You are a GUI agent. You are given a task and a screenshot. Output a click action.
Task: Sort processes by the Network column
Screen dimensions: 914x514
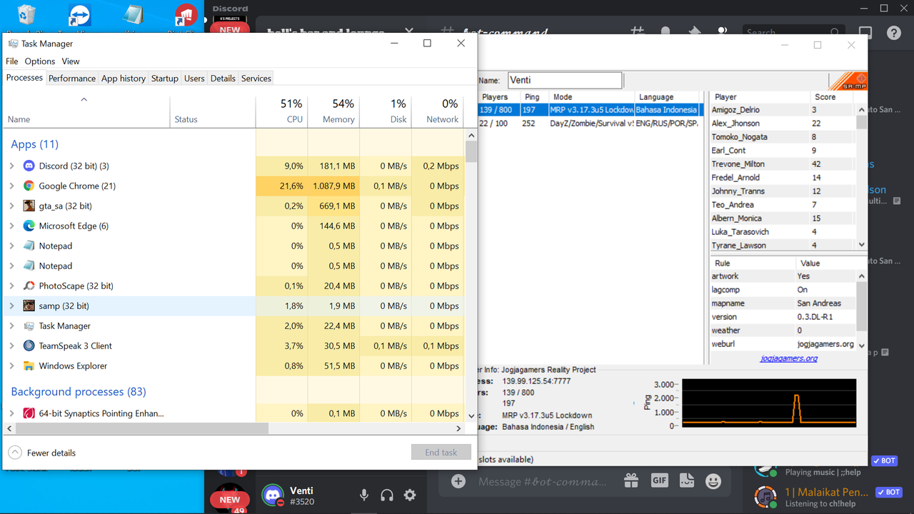pyautogui.click(x=438, y=111)
